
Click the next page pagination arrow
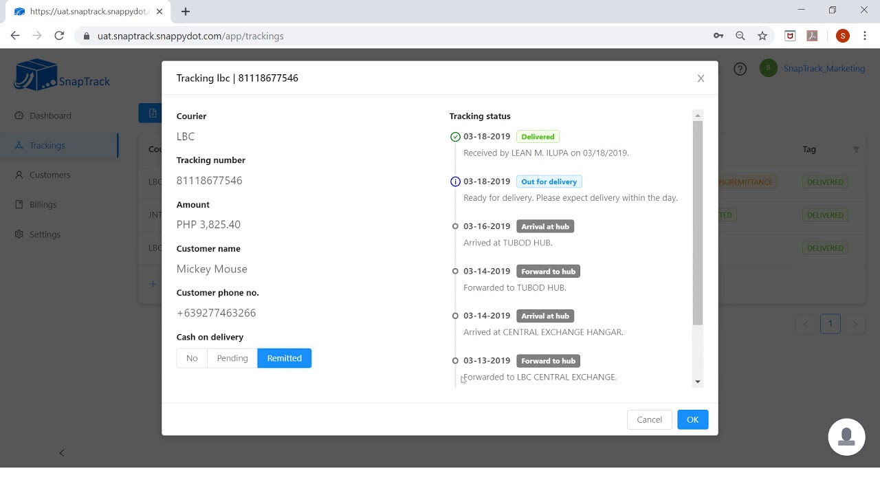tap(855, 323)
